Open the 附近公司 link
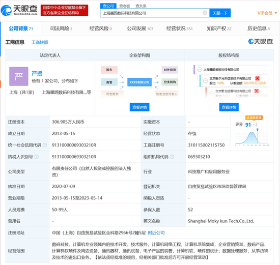Viewport: 280px width, 265px height. point(156,232)
